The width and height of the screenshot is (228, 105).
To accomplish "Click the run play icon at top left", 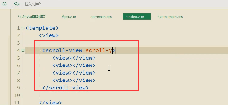I will (x=4, y=4).
